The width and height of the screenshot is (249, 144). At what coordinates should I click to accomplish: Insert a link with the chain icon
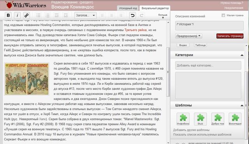pos(26,16)
